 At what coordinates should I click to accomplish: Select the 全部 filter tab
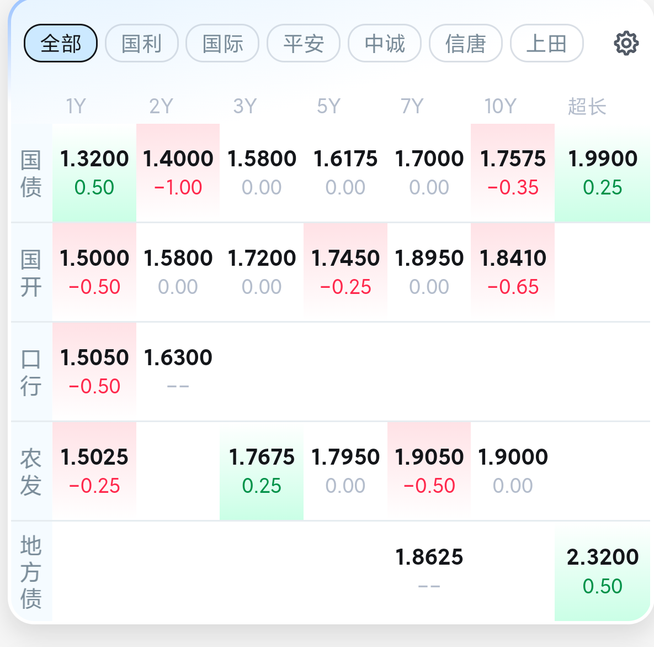[x=61, y=43]
